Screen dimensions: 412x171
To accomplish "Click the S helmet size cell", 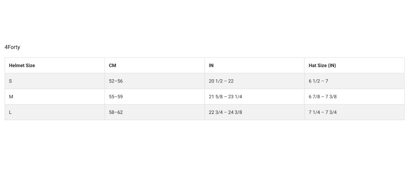I will [x=11, y=81].
